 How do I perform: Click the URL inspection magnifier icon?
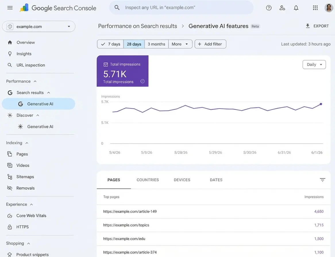point(10,65)
